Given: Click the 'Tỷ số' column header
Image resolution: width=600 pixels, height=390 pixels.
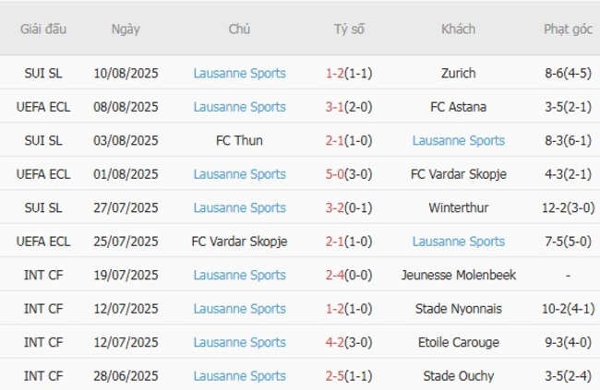Looking at the screenshot, I should point(349,29).
